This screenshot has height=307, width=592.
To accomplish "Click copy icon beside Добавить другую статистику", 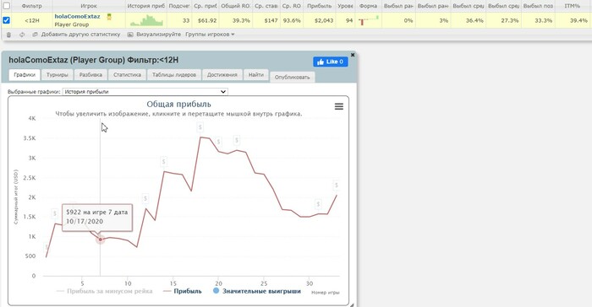I will [x=36, y=35].
